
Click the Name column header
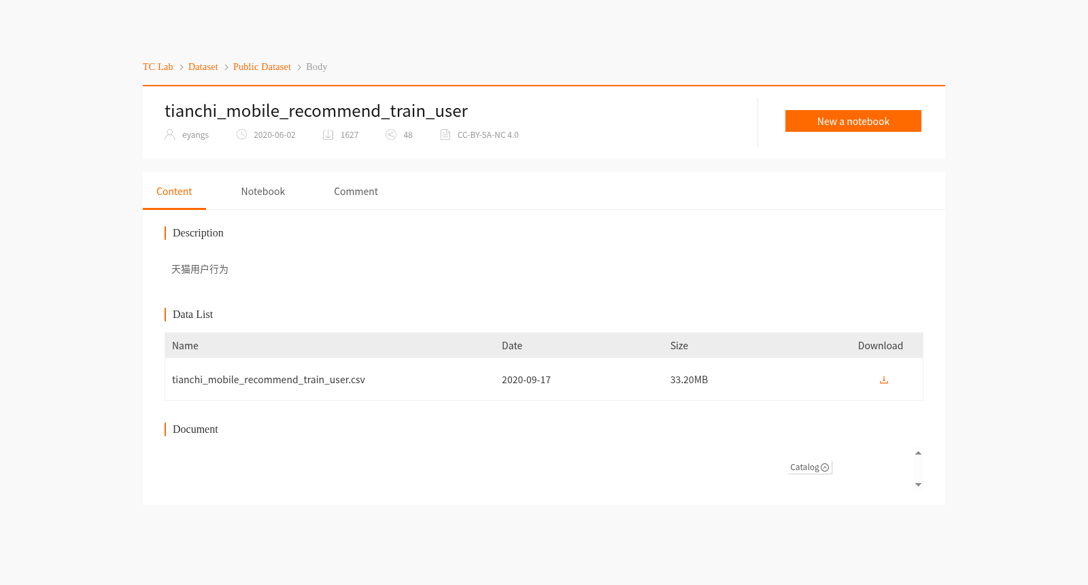coord(185,346)
